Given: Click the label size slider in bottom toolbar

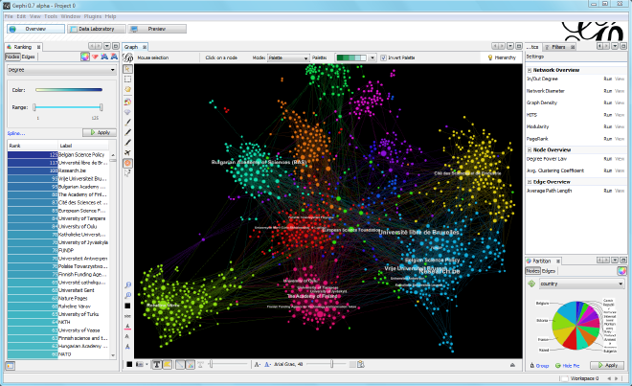Looking at the screenshot, I should [x=327, y=364].
